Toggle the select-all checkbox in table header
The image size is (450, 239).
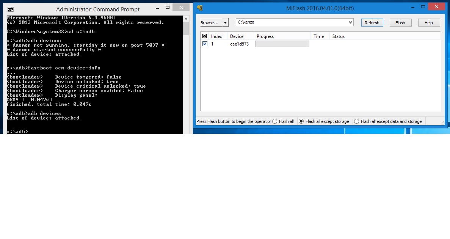pos(205,36)
